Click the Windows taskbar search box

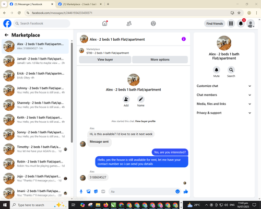pos(39,205)
